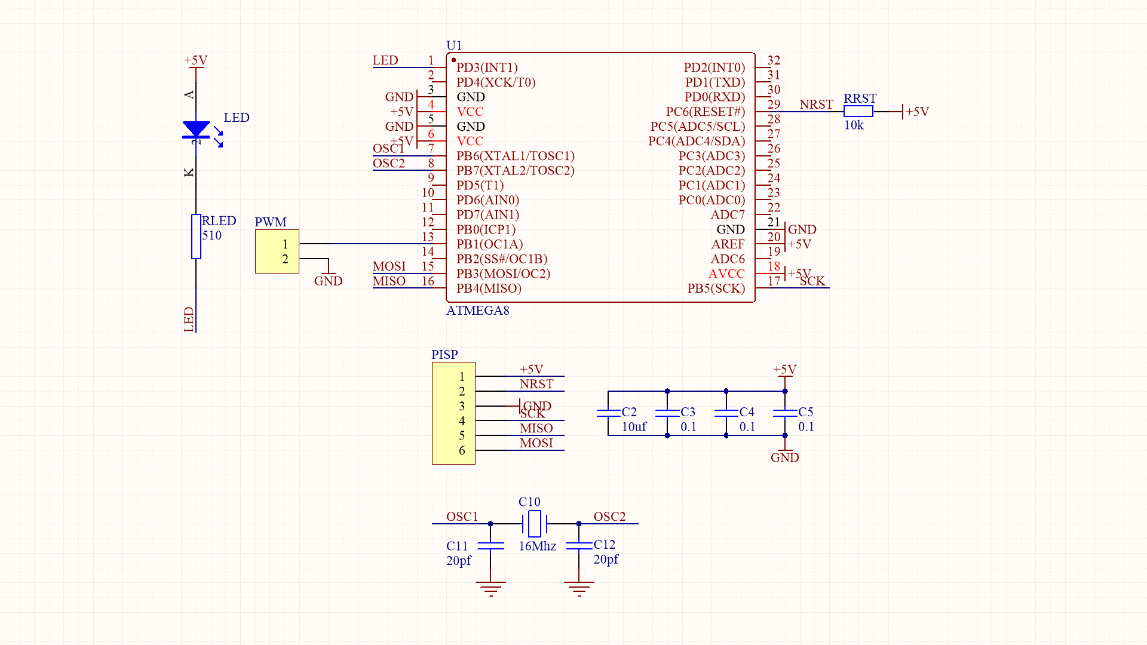Select the yellow PISP header block
Image resolution: width=1147 pixels, height=645 pixels.
[453, 412]
